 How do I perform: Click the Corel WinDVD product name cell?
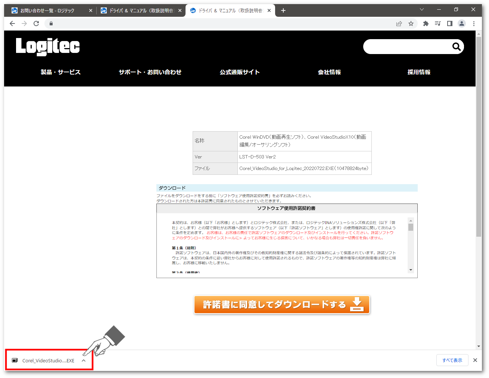[305, 141]
